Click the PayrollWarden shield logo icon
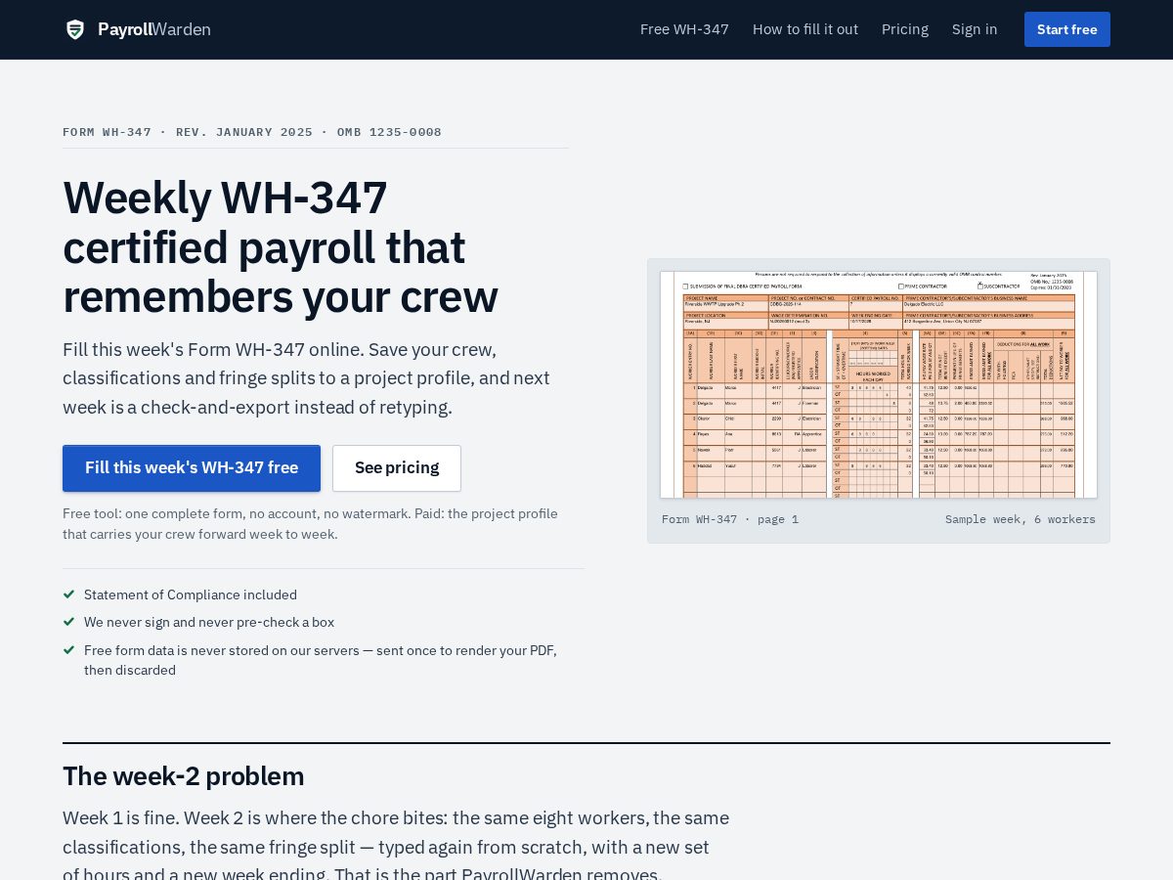The image size is (1173, 880). (75, 29)
